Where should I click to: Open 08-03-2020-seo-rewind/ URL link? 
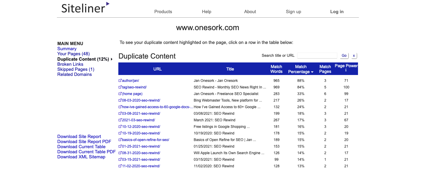pos(141,100)
